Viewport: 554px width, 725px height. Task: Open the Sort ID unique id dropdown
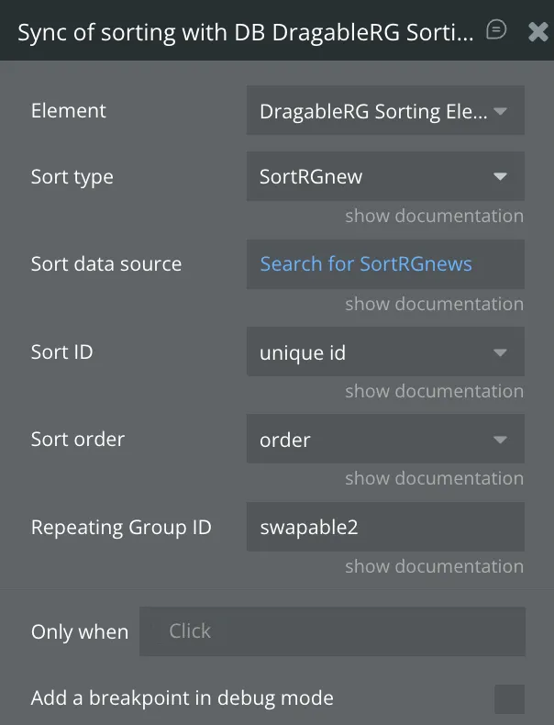(x=385, y=352)
